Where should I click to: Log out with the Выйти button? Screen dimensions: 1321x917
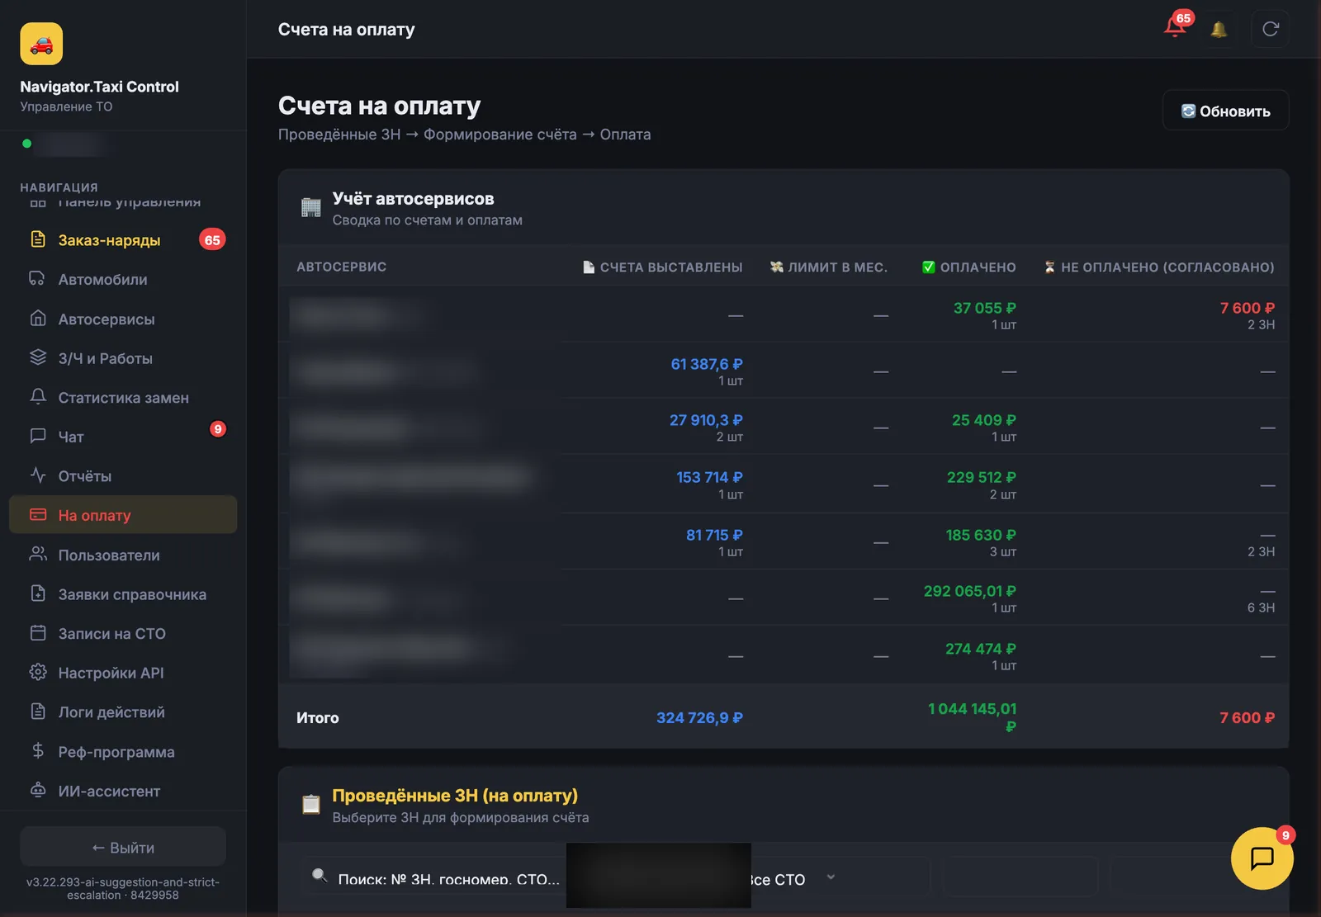click(x=123, y=848)
